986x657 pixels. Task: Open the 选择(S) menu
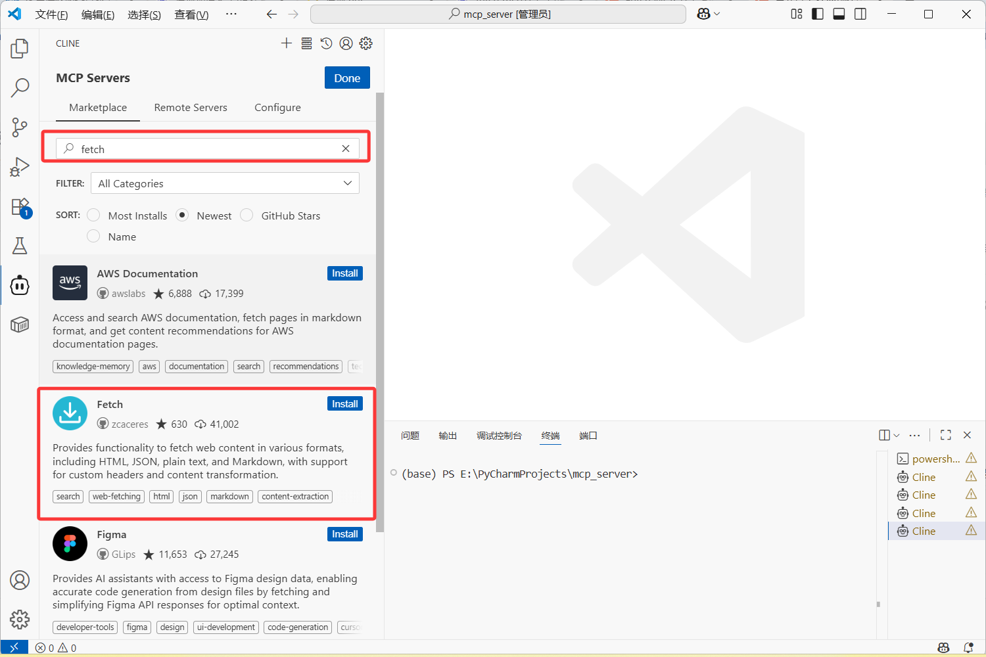click(144, 14)
